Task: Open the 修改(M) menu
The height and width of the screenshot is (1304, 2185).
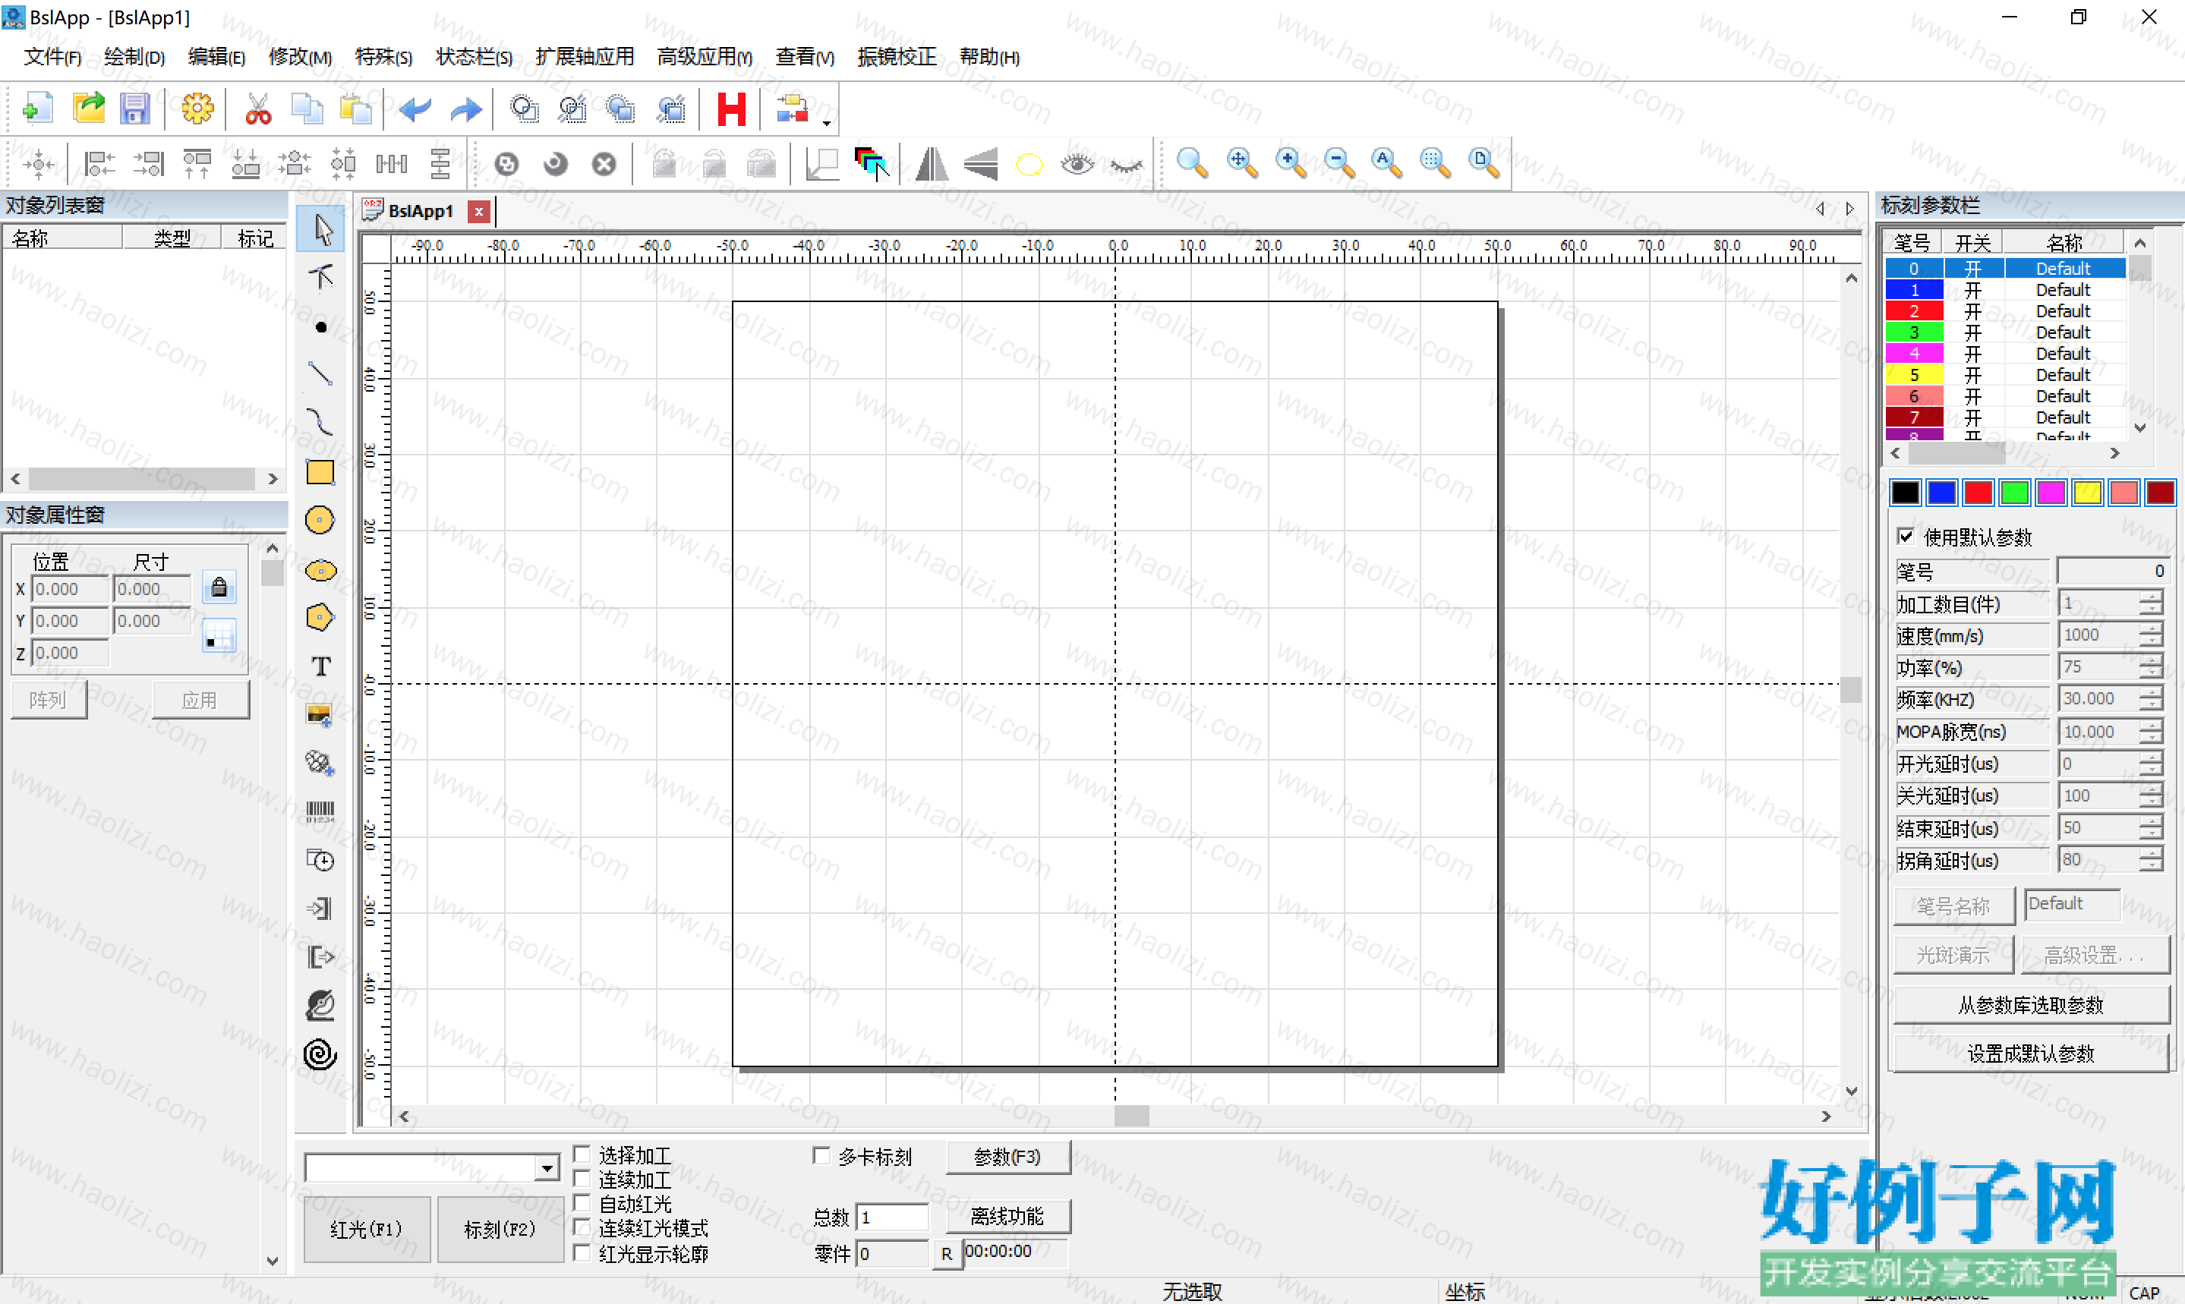Action: pyautogui.click(x=300, y=57)
